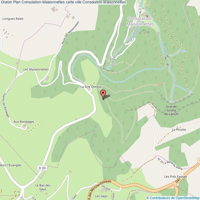
Task: Click the spring marker near La Scie Dessus bend
Action: (108, 68)
